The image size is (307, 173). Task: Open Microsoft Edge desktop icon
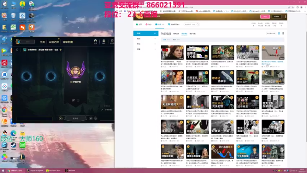tap(13, 134)
